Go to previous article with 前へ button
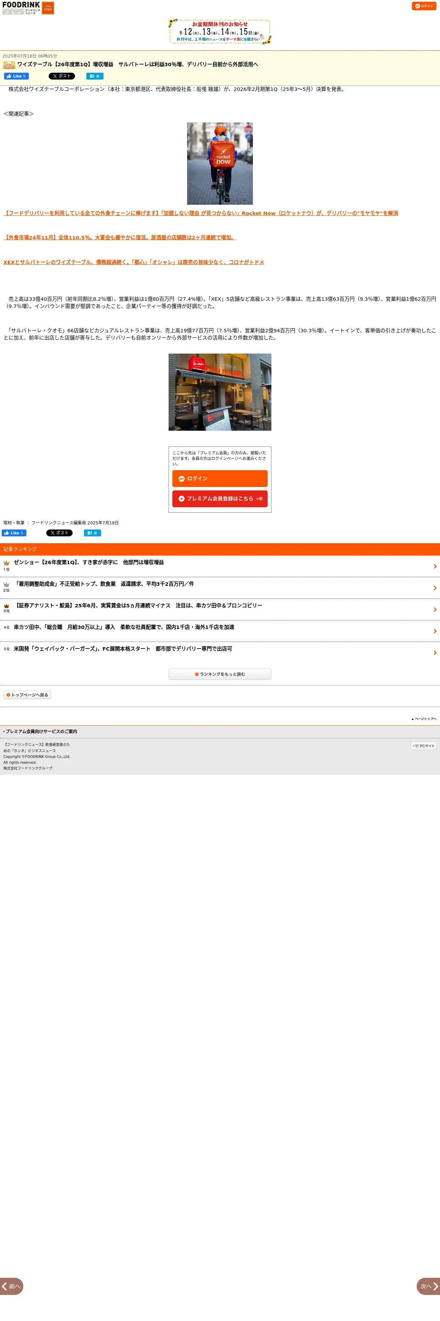 tap(11, 1286)
